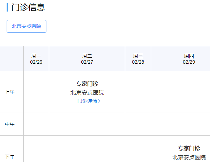Select the 周四 02/29 column header
The image size is (210, 162).
click(x=189, y=59)
